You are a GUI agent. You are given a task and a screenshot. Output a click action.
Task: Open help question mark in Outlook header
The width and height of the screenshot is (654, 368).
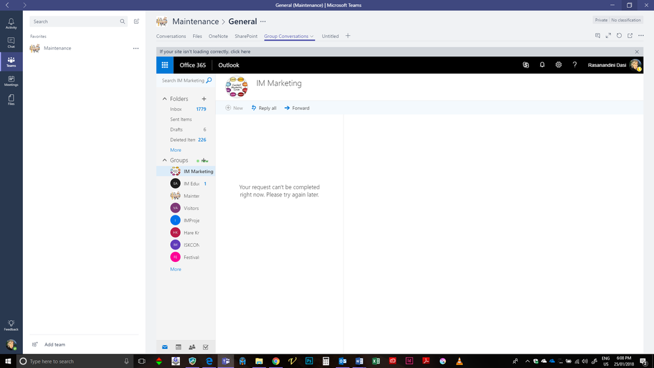(575, 65)
